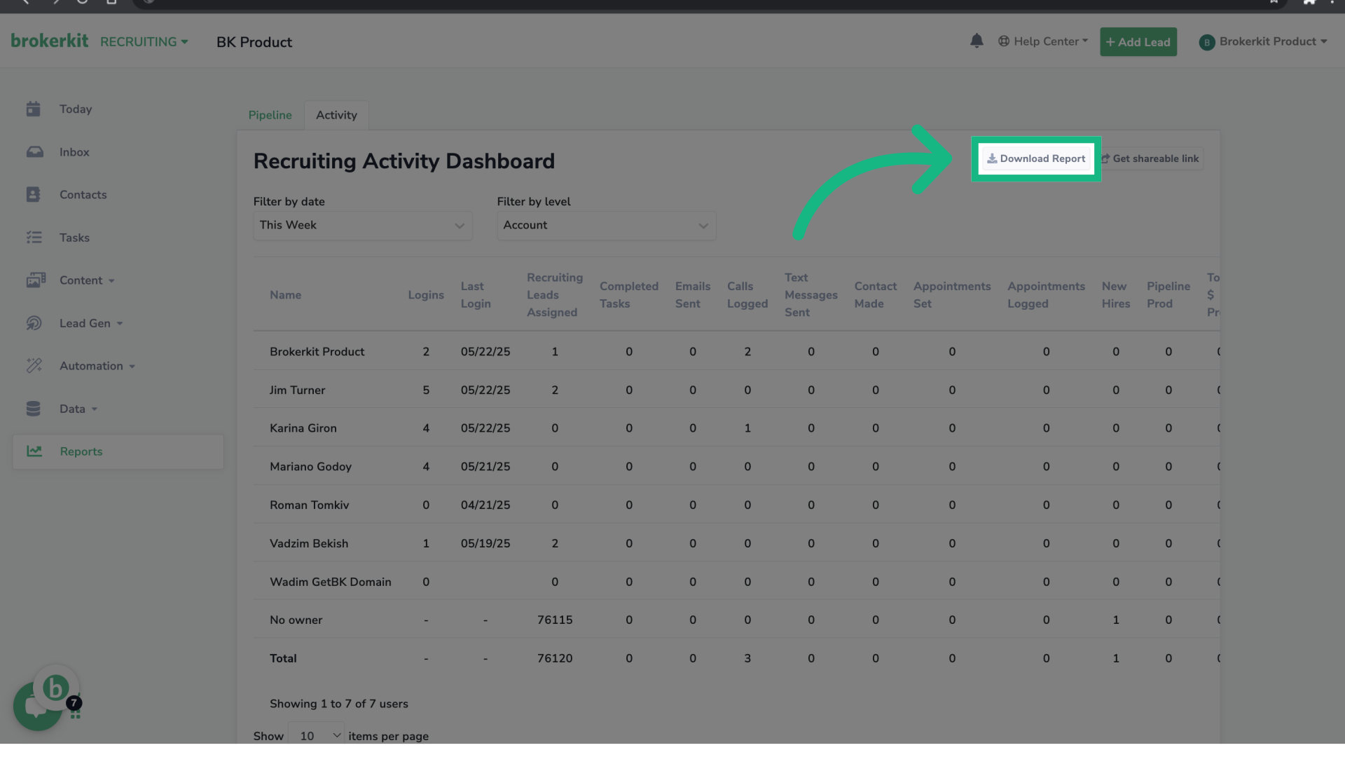Click the Today calendar icon in sidebar
This screenshot has width=1345, height=757.
click(34, 109)
